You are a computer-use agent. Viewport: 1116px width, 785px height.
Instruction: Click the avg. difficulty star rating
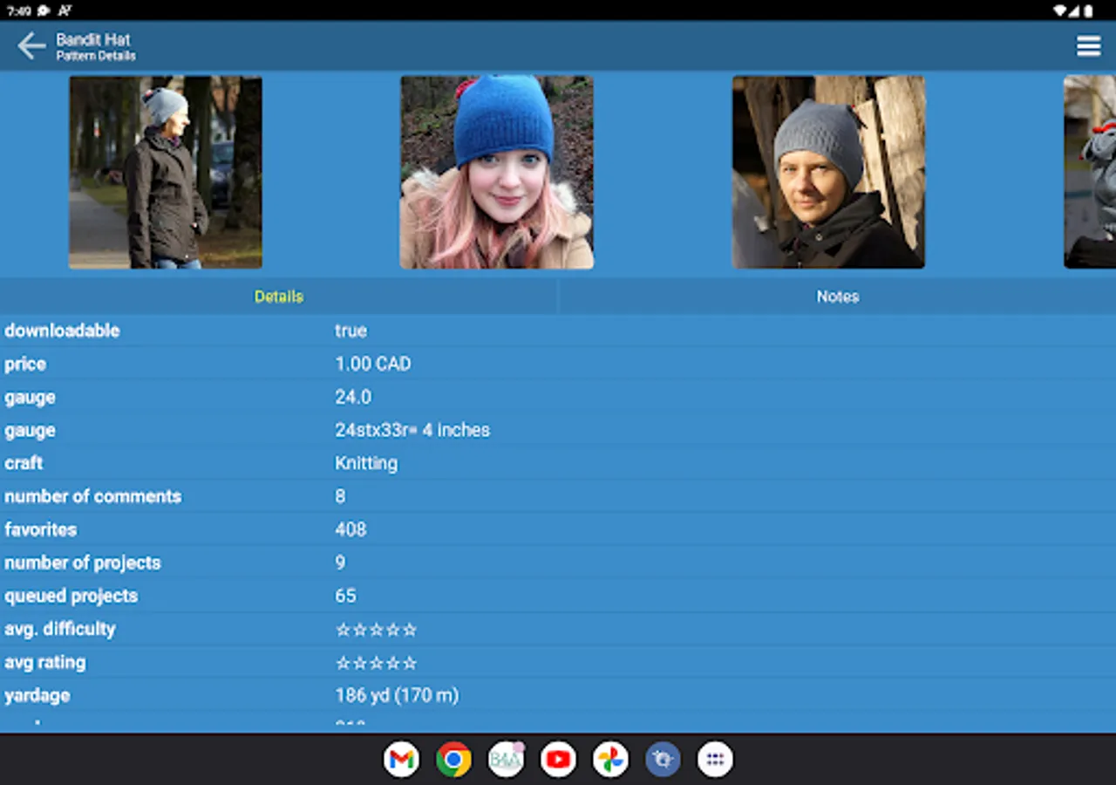(x=377, y=630)
